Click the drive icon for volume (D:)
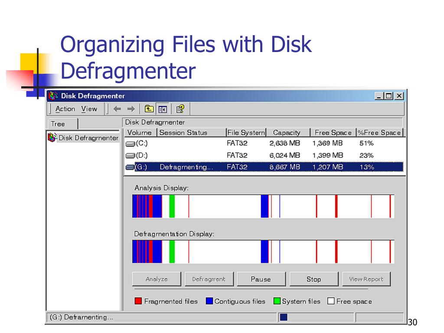 click(x=130, y=156)
